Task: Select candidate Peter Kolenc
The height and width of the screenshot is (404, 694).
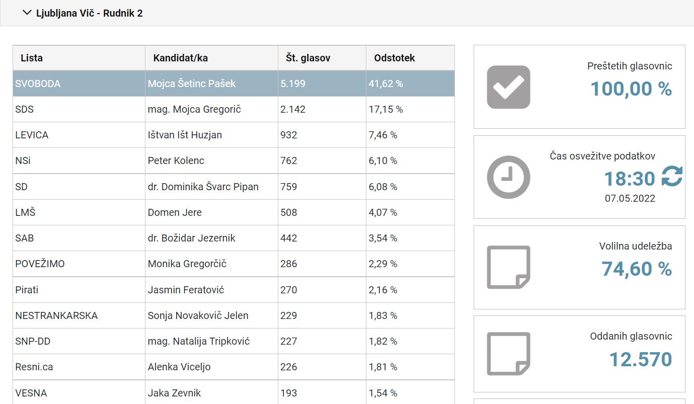Action: [176, 161]
